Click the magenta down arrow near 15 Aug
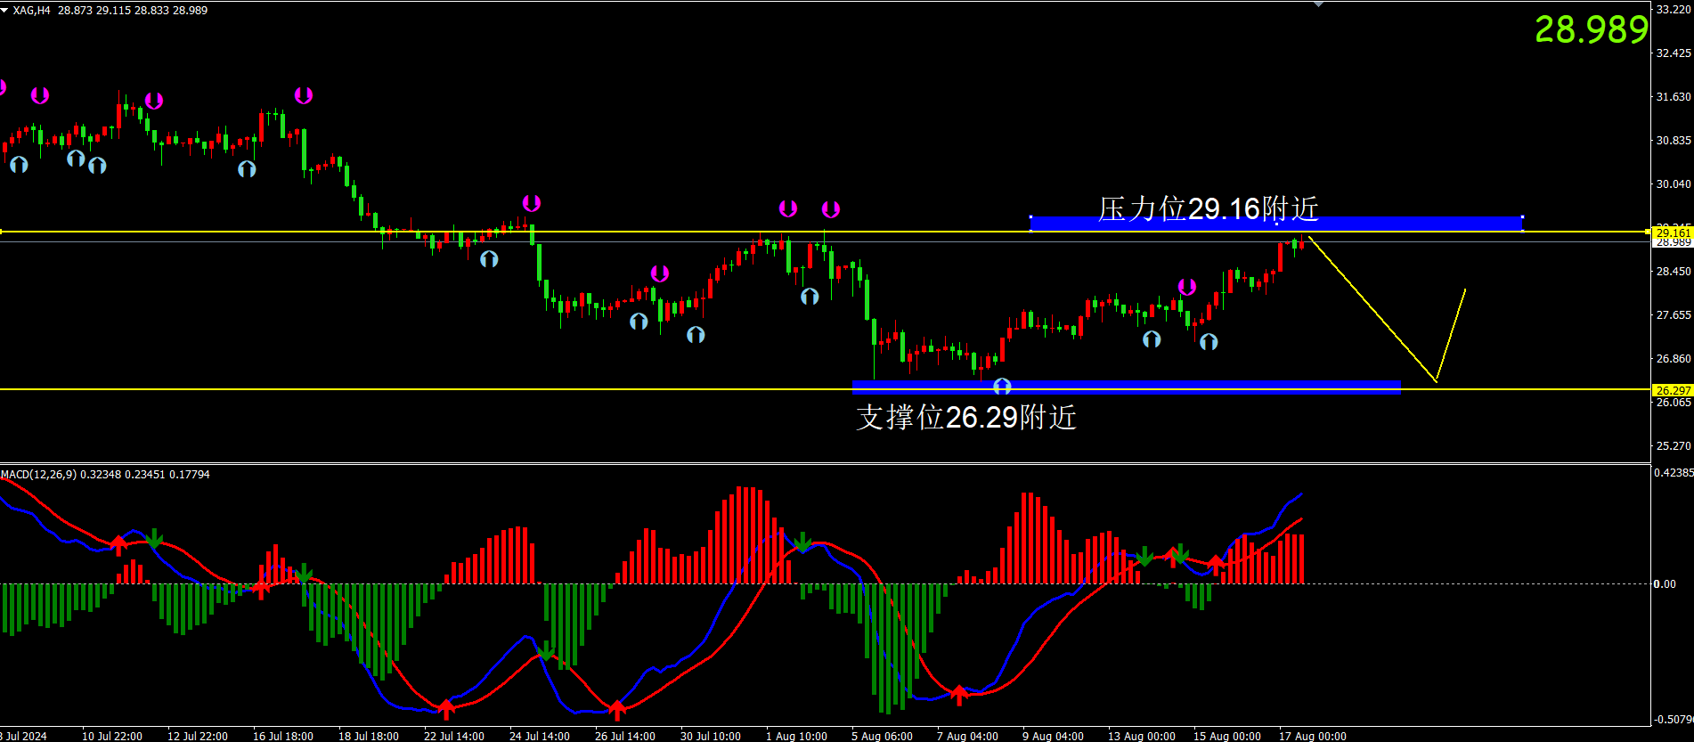Screen dimensions: 1694x742 (1187, 287)
